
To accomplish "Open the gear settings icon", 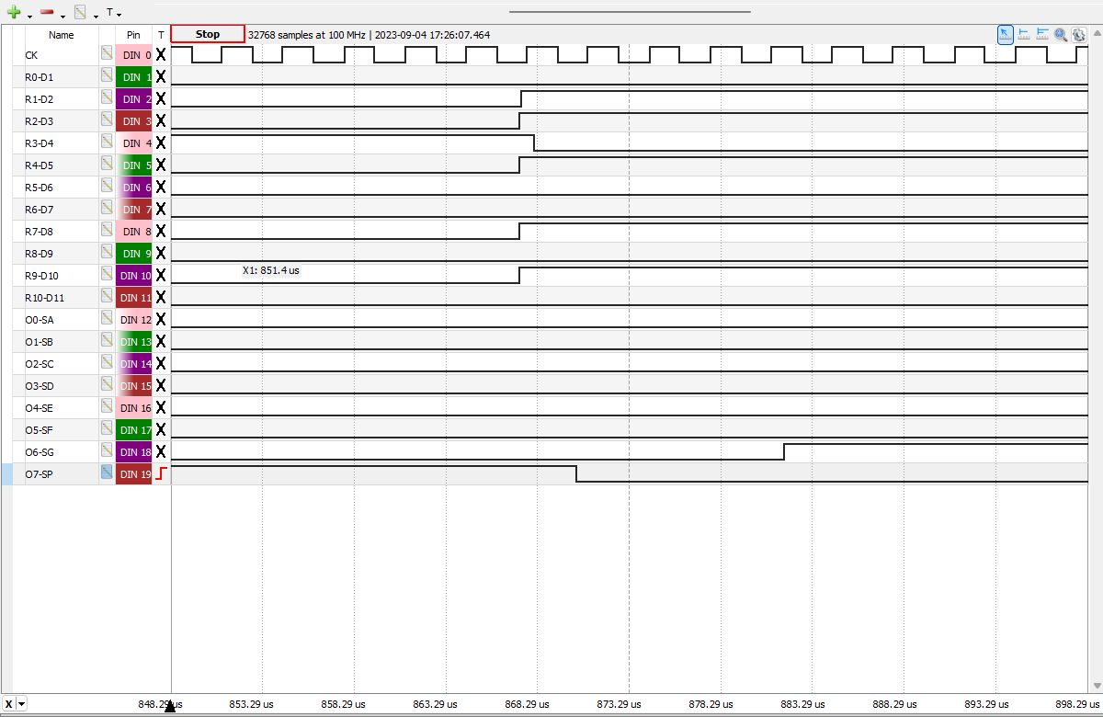I will [x=1079, y=34].
